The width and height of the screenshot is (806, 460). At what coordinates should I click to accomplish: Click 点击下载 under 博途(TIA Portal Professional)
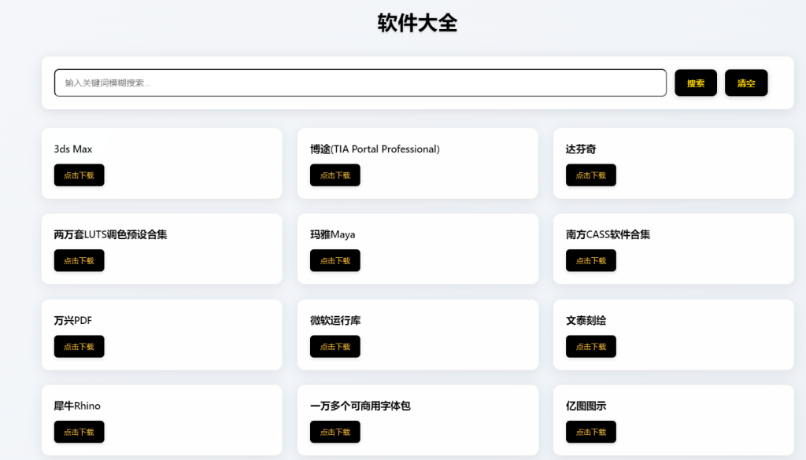click(335, 175)
